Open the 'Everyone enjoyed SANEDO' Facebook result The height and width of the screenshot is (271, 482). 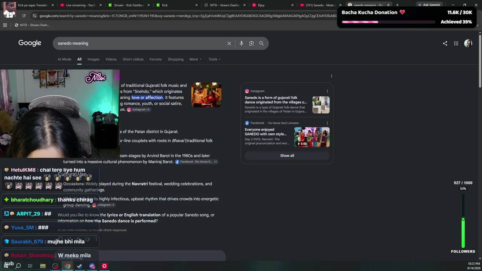[x=265, y=132]
